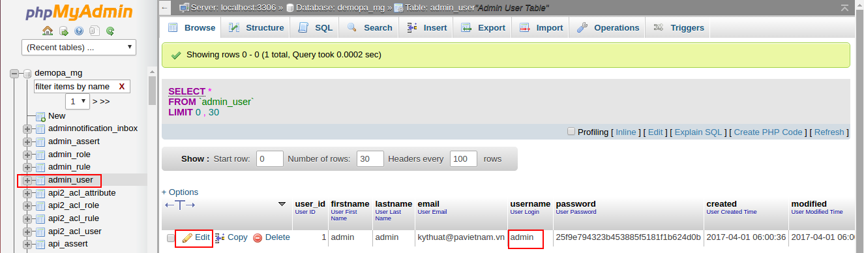Open the Operations tab
This screenshot has width=864, height=253.
(608, 27)
